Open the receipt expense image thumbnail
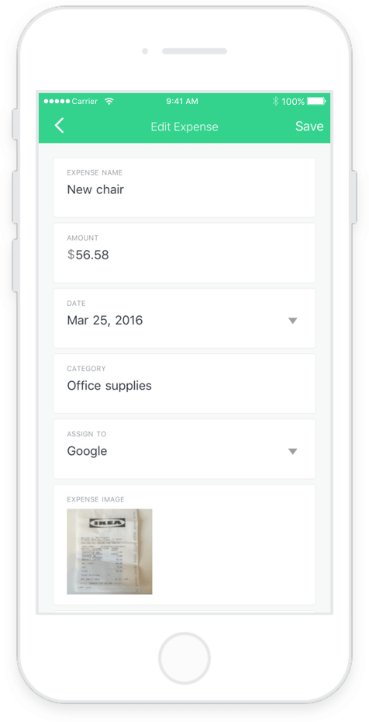This screenshot has height=722, width=369. [109, 551]
